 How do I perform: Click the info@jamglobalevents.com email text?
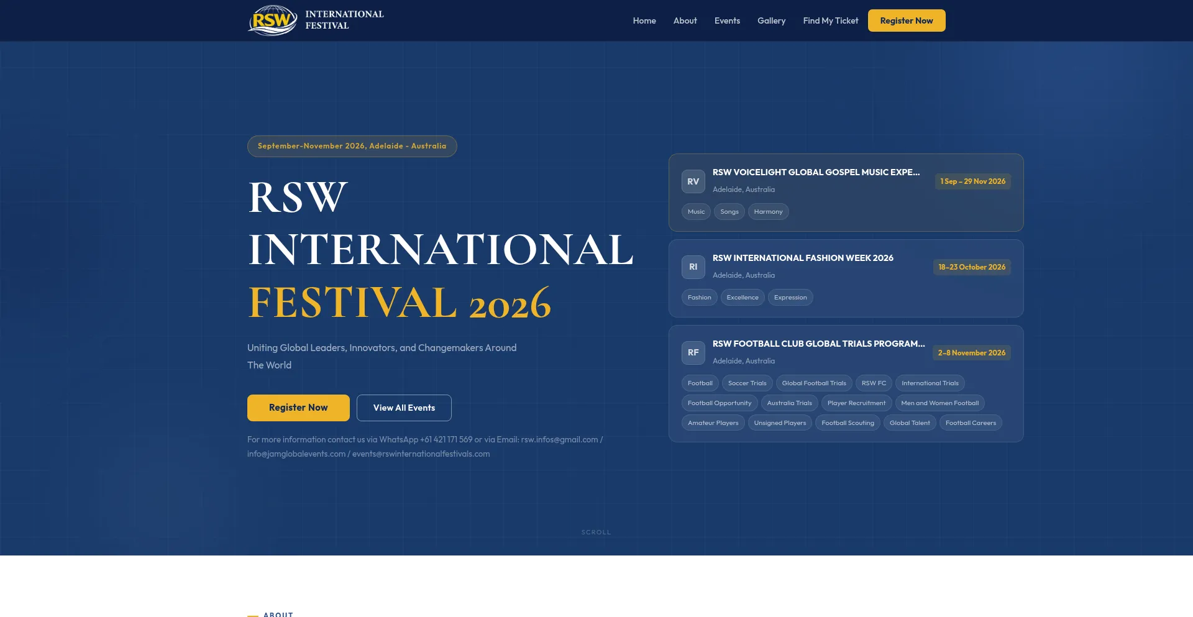coord(296,454)
